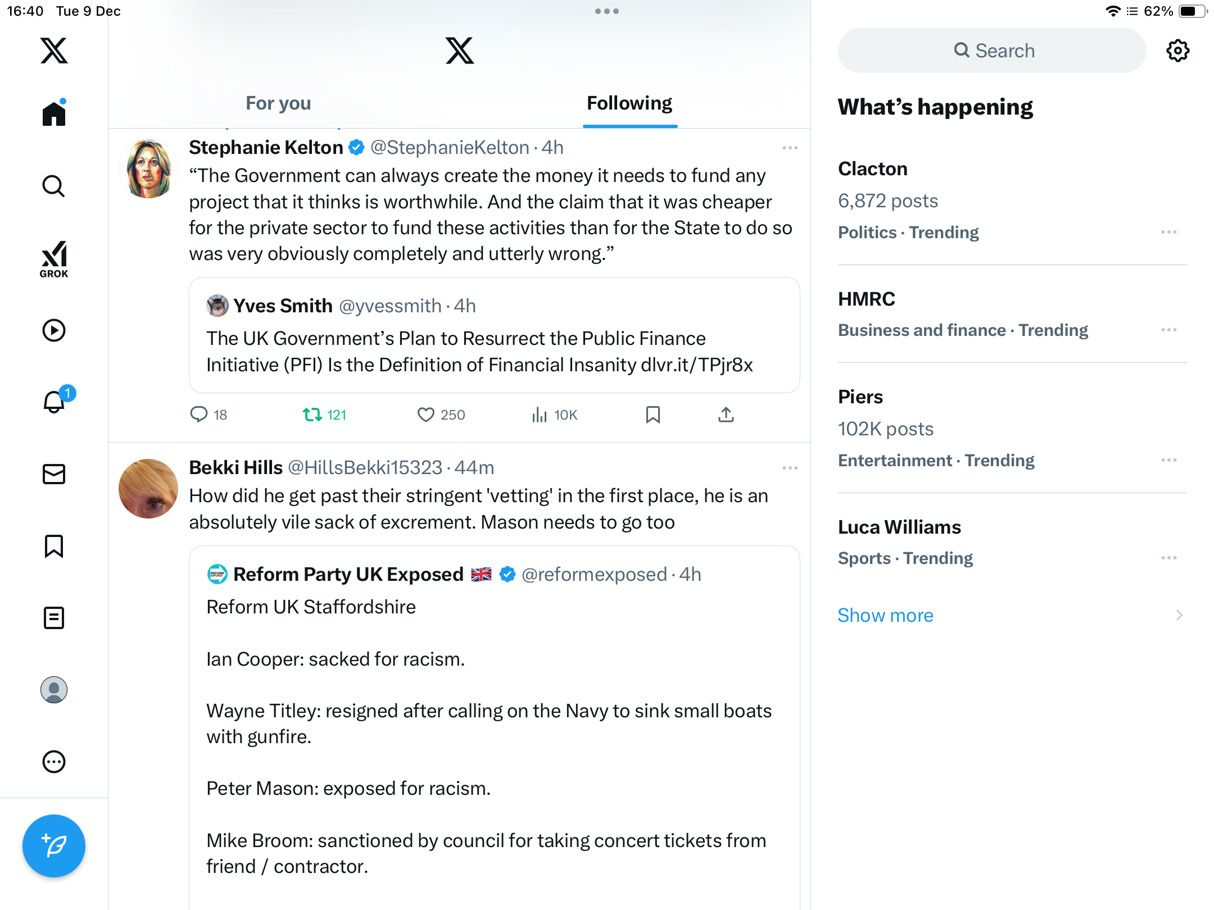Select the Following tab
This screenshot has width=1214, height=910.
click(629, 103)
